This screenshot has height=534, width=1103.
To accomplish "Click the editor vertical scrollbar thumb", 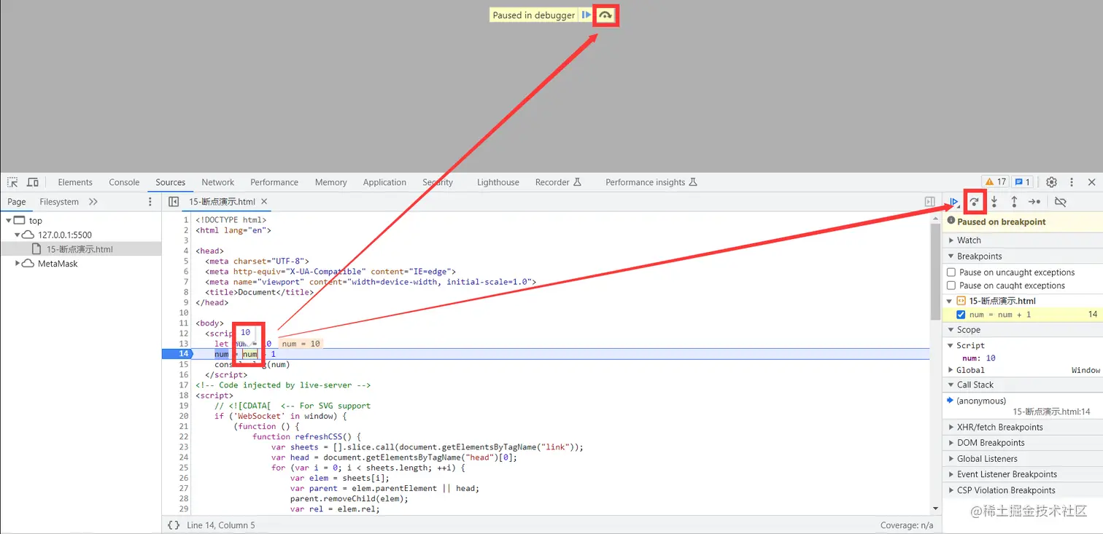I will point(935,271).
